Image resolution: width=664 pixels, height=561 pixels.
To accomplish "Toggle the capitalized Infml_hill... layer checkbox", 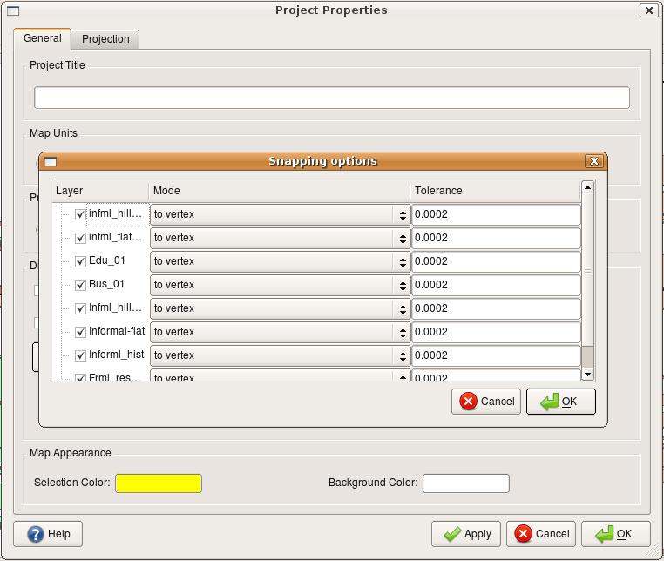I will tap(80, 308).
